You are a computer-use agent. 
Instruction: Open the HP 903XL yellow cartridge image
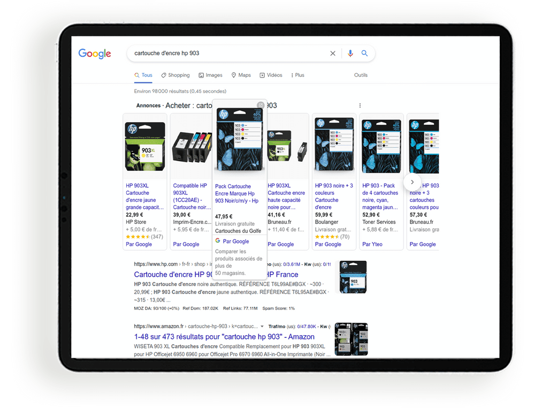(x=145, y=147)
